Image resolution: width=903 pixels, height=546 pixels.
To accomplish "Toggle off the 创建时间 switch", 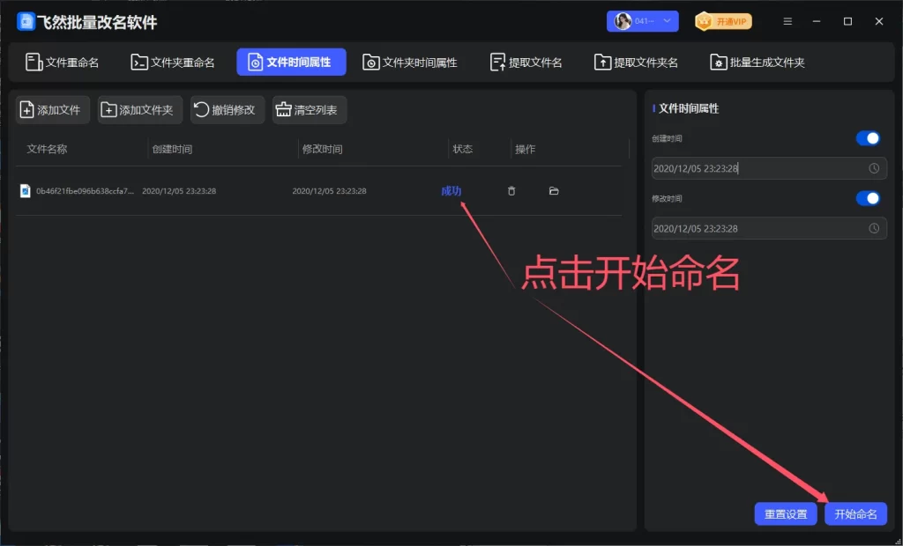I will tap(868, 138).
